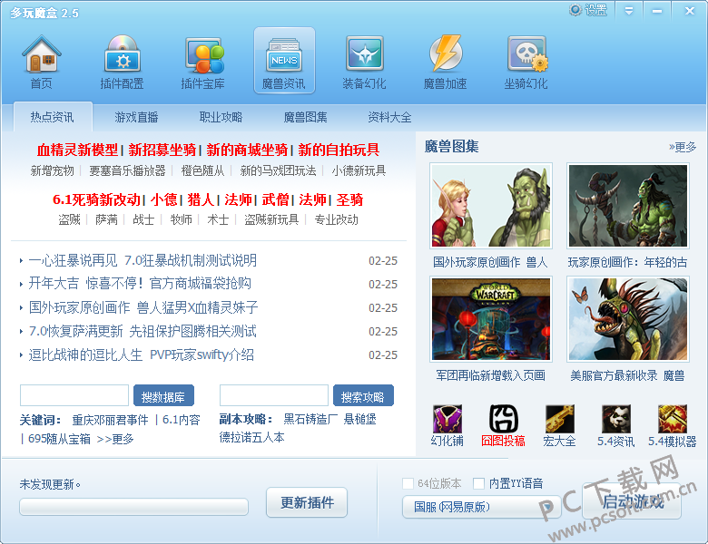Open dungeon guide 黑石铸造厂

[310, 419]
